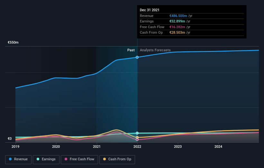Screen dimensions: 264x168
Task: Click the blue Revenue legend dot
Action: point(10,159)
